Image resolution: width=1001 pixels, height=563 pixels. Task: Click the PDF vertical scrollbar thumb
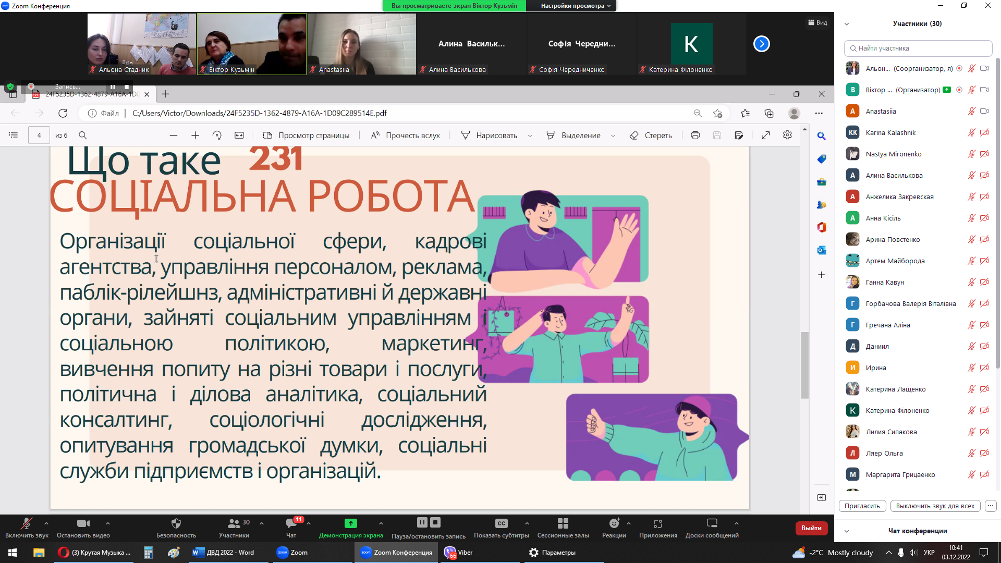pos(804,365)
